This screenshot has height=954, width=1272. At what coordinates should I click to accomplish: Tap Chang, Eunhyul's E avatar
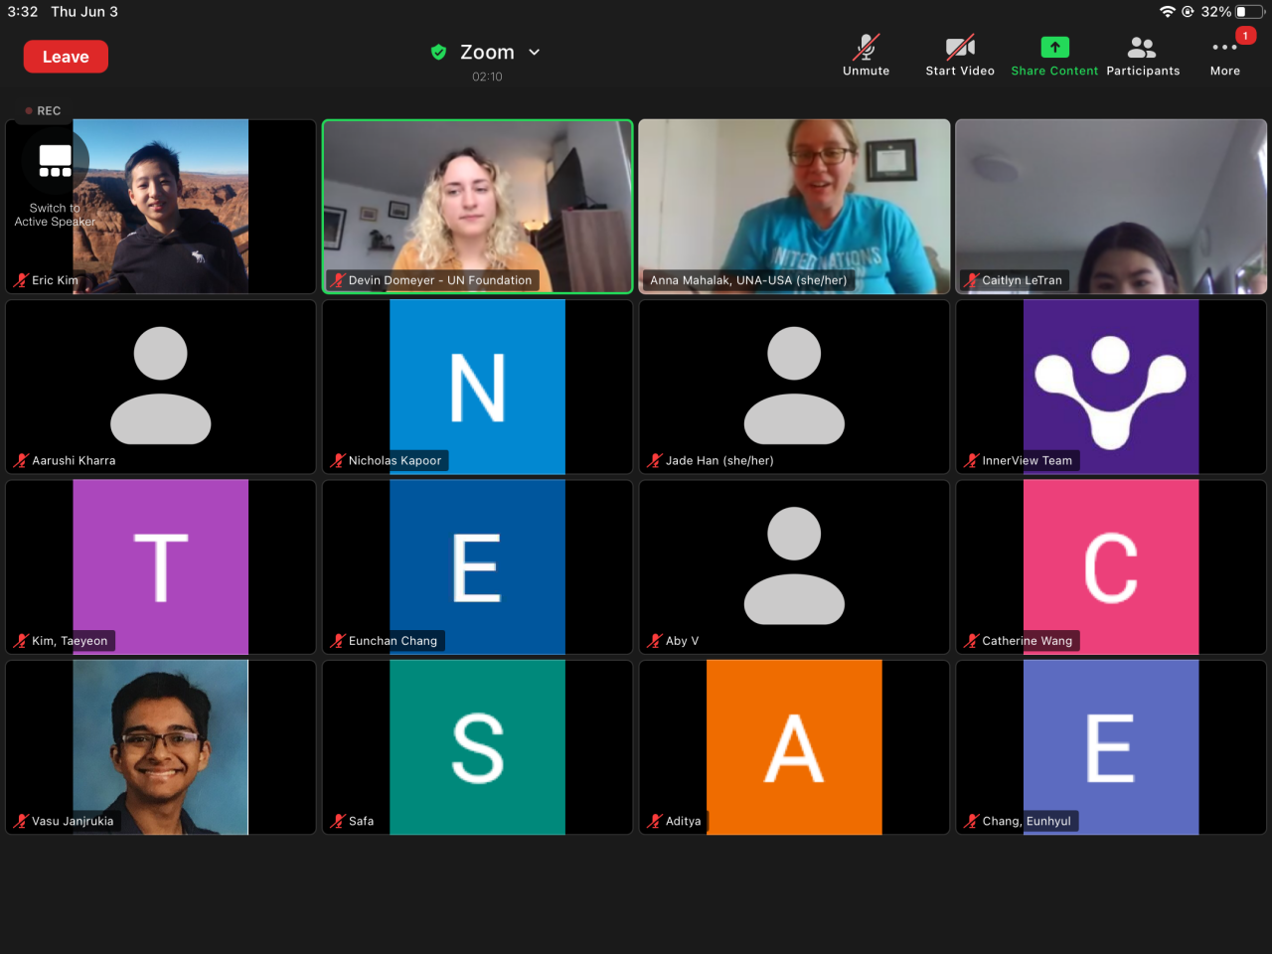[x=1111, y=747]
